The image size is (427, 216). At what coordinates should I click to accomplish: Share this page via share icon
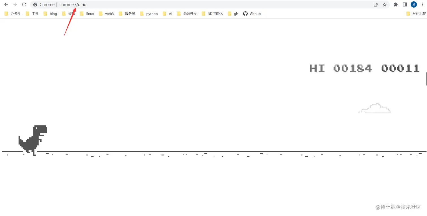pos(376,5)
